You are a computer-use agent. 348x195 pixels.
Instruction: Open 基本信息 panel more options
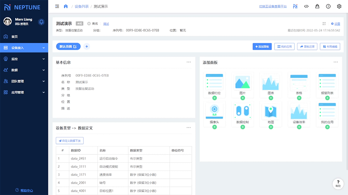(189, 62)
